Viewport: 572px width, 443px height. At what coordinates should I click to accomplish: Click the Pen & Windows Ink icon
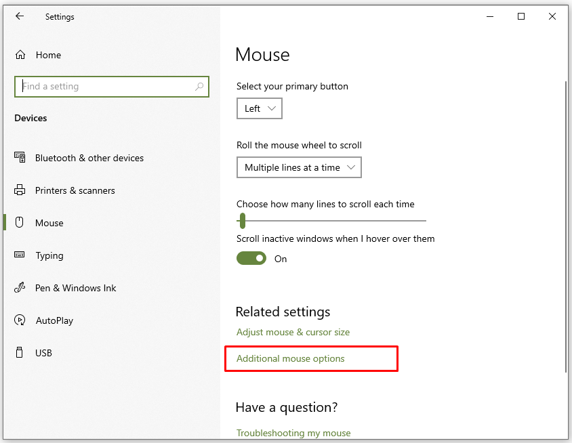[20, 288]
